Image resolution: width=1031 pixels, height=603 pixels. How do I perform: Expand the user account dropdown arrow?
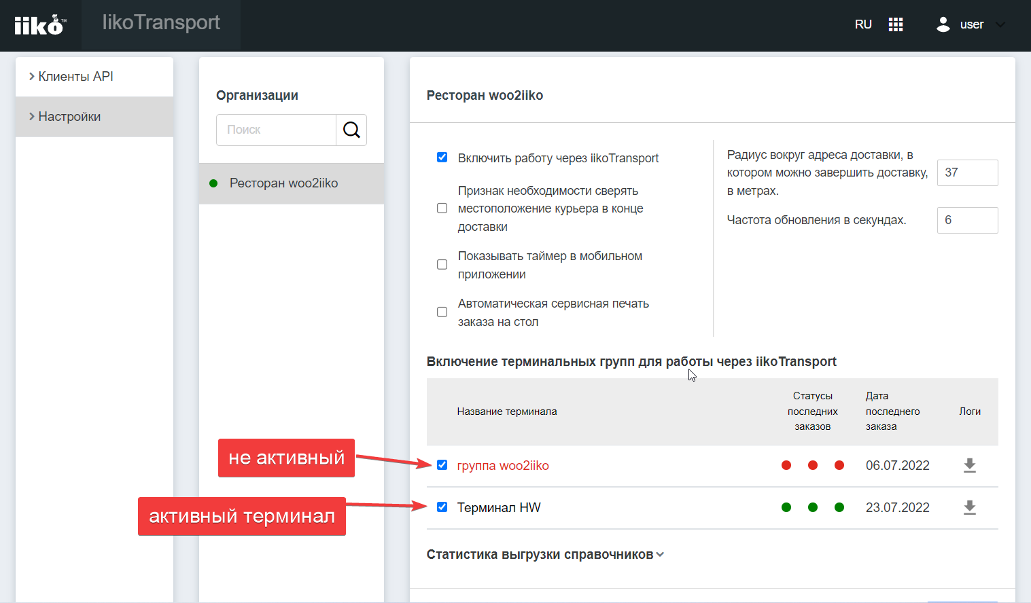tap(1000, 24)
